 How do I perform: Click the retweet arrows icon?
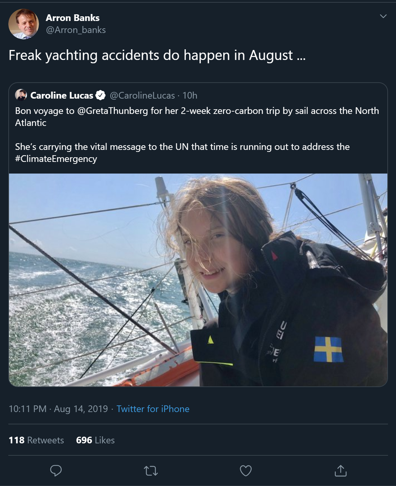click(x=151, y=471)
